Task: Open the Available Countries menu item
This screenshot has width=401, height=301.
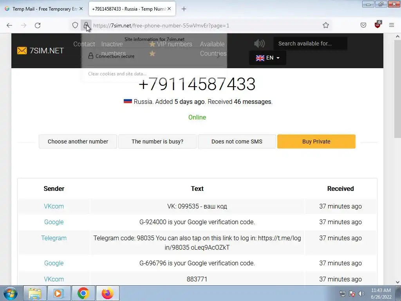Action: [x=213, y=49]
